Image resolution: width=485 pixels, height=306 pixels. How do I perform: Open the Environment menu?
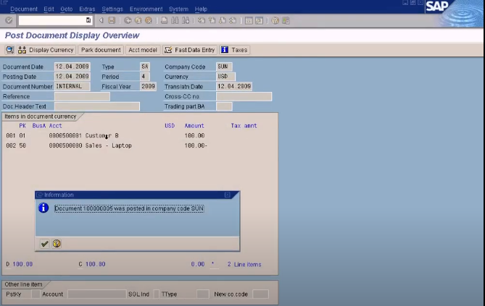pyautogui.click(x=146, y=9)
